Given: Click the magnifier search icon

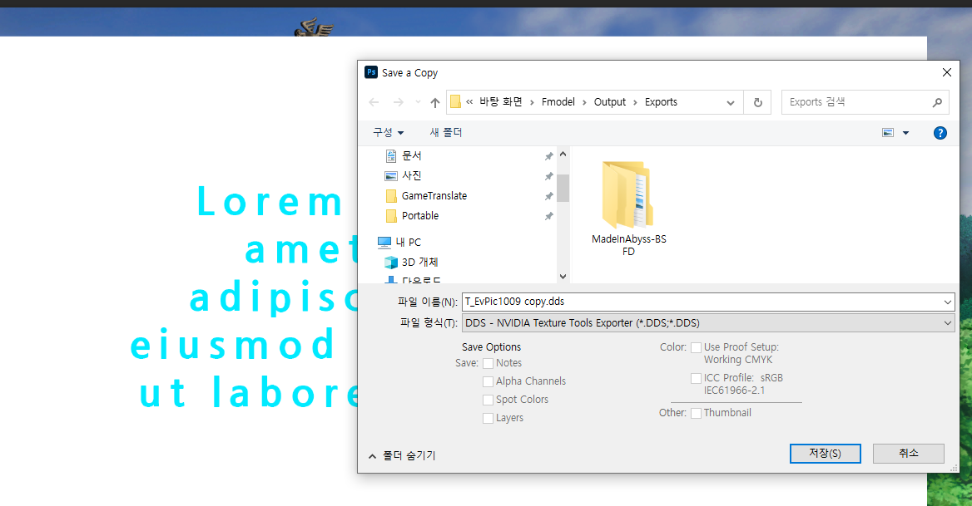Looking at the screenshot, I should click(x=937, y=103).
